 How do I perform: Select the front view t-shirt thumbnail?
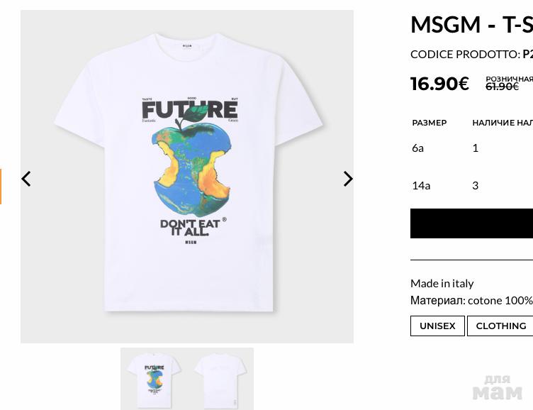(x=154, y=379)
